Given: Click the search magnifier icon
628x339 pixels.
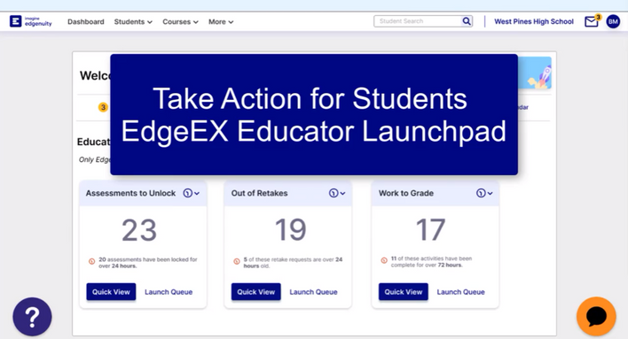Looking at the screenshot, I should pyautogui.click(x=467, y=21).
